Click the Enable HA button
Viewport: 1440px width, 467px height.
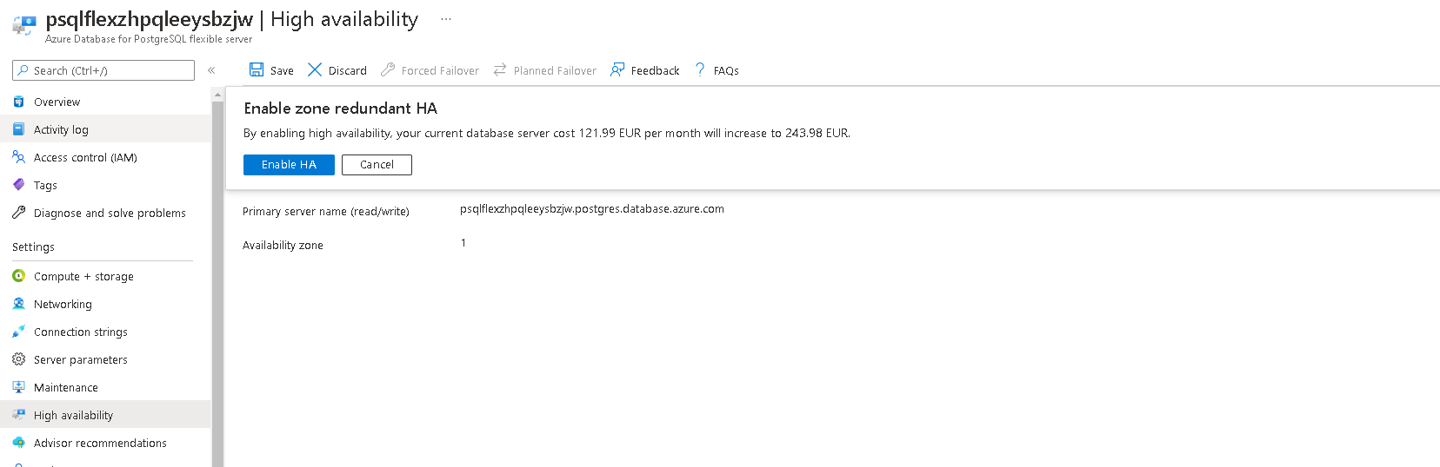click(x=289, y=165)
